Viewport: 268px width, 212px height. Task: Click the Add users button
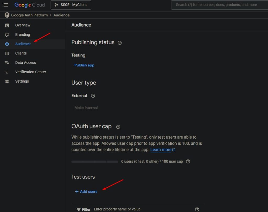[86, 192]
